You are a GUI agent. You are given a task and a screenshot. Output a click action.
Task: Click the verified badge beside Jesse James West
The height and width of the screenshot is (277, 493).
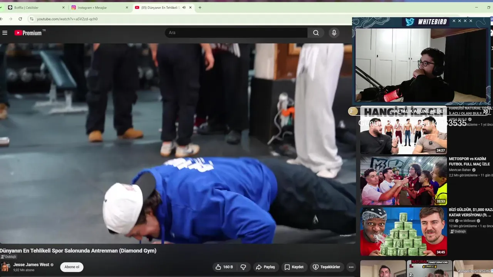pos(52,265)
